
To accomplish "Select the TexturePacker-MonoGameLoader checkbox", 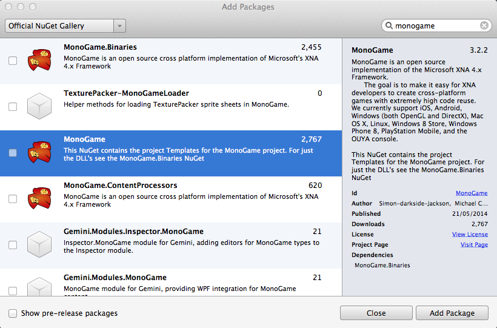I will point(13,107).
